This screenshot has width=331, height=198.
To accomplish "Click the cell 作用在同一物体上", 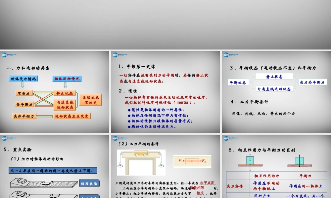I will click(306, 186).
